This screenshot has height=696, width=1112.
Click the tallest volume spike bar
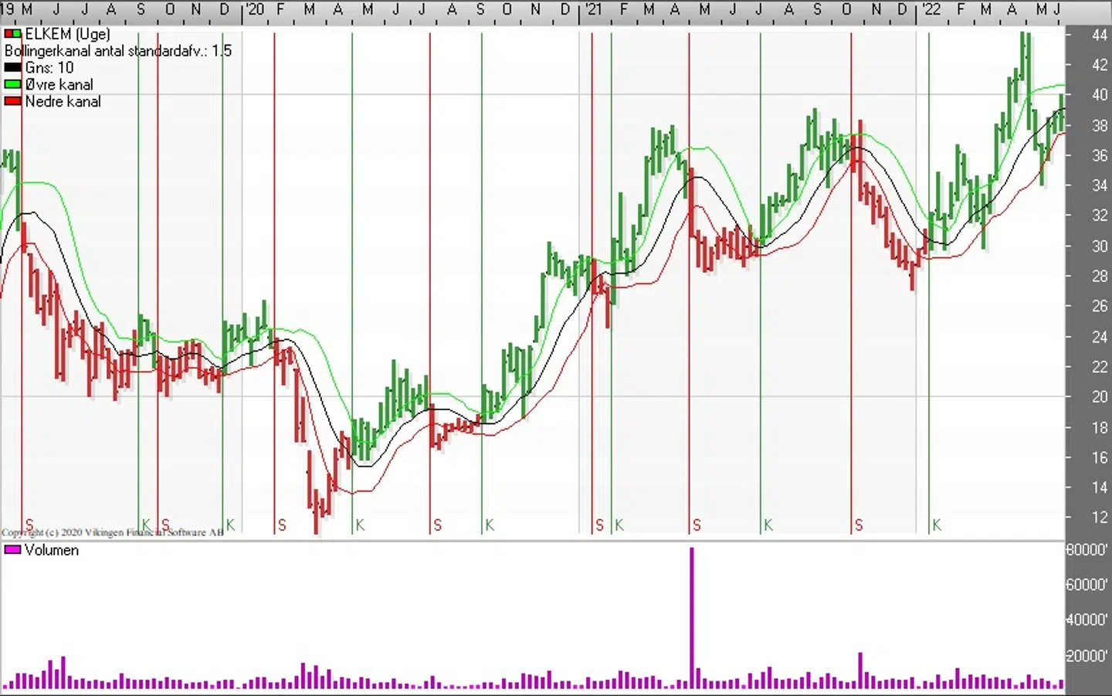[692, 618]
